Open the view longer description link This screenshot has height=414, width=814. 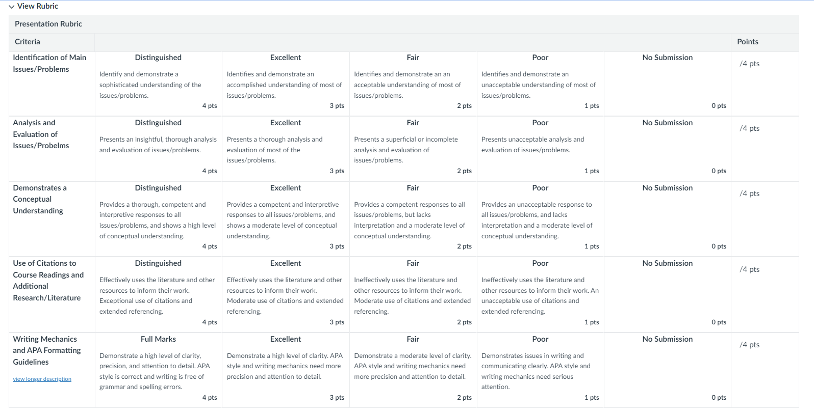(x=42, y=379)
